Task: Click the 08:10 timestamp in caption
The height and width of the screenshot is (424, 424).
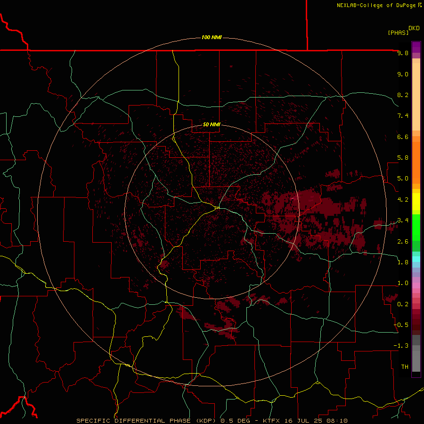Action: click(337, 421)
